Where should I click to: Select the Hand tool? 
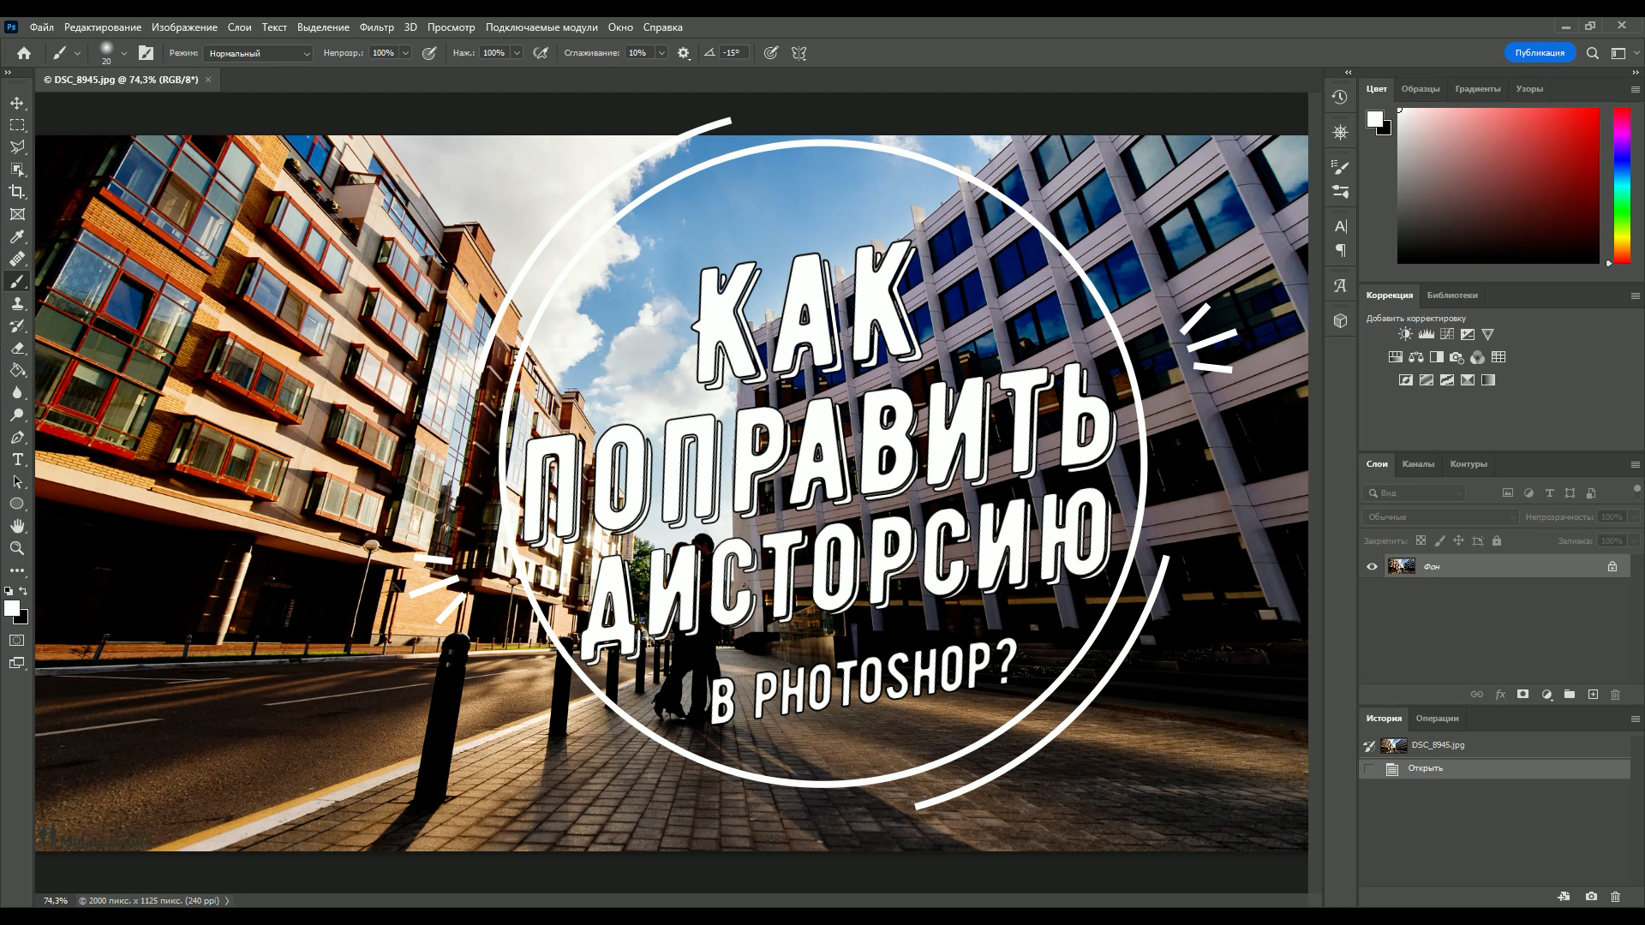(x=17, y=526)
